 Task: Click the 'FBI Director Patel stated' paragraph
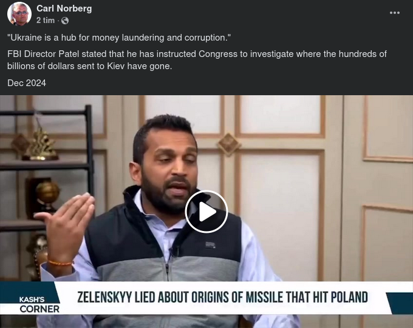pyautogui.click(x=197, y=59)
